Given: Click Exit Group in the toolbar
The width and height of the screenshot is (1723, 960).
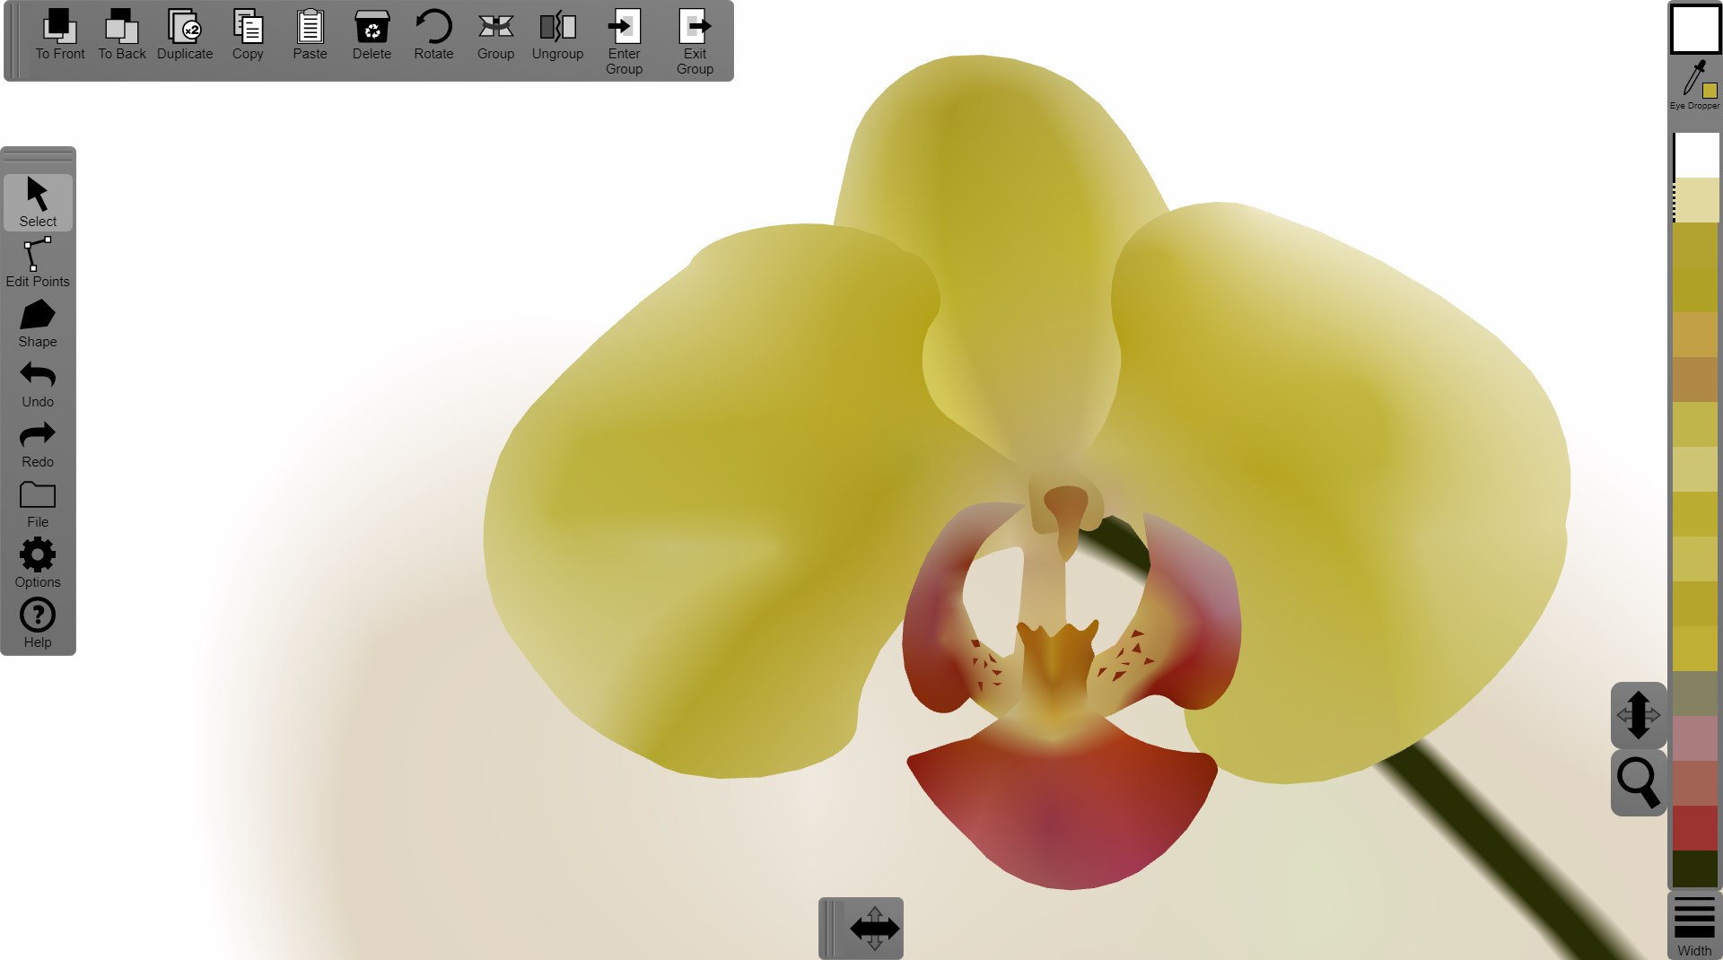Looking at the screenshot, I should (x=695, y=41).
